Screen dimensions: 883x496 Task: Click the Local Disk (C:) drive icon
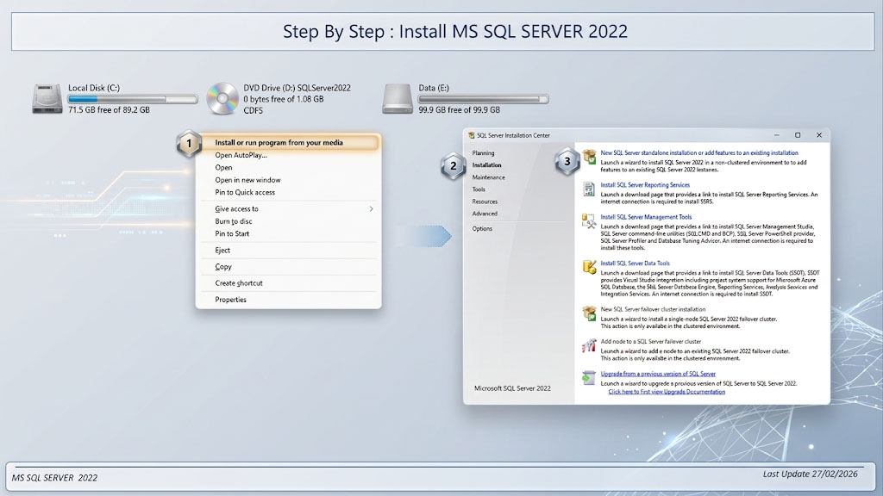coord(47,99)
